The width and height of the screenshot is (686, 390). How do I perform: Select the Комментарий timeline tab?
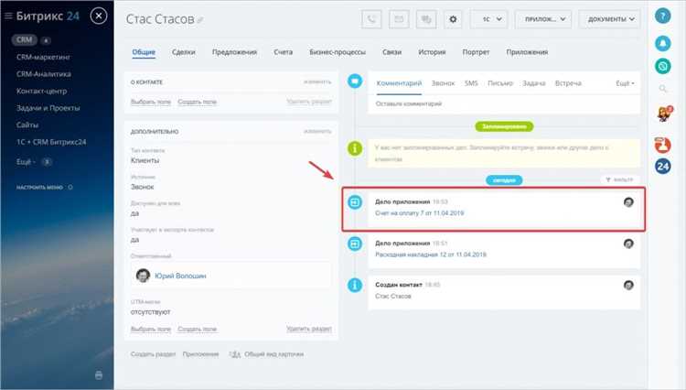[399, 83]
